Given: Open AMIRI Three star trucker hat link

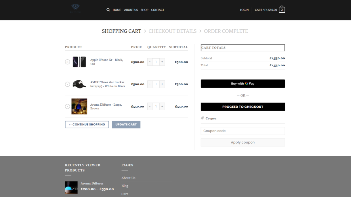Looking at the screenshot, I should (x=108, y=84).
